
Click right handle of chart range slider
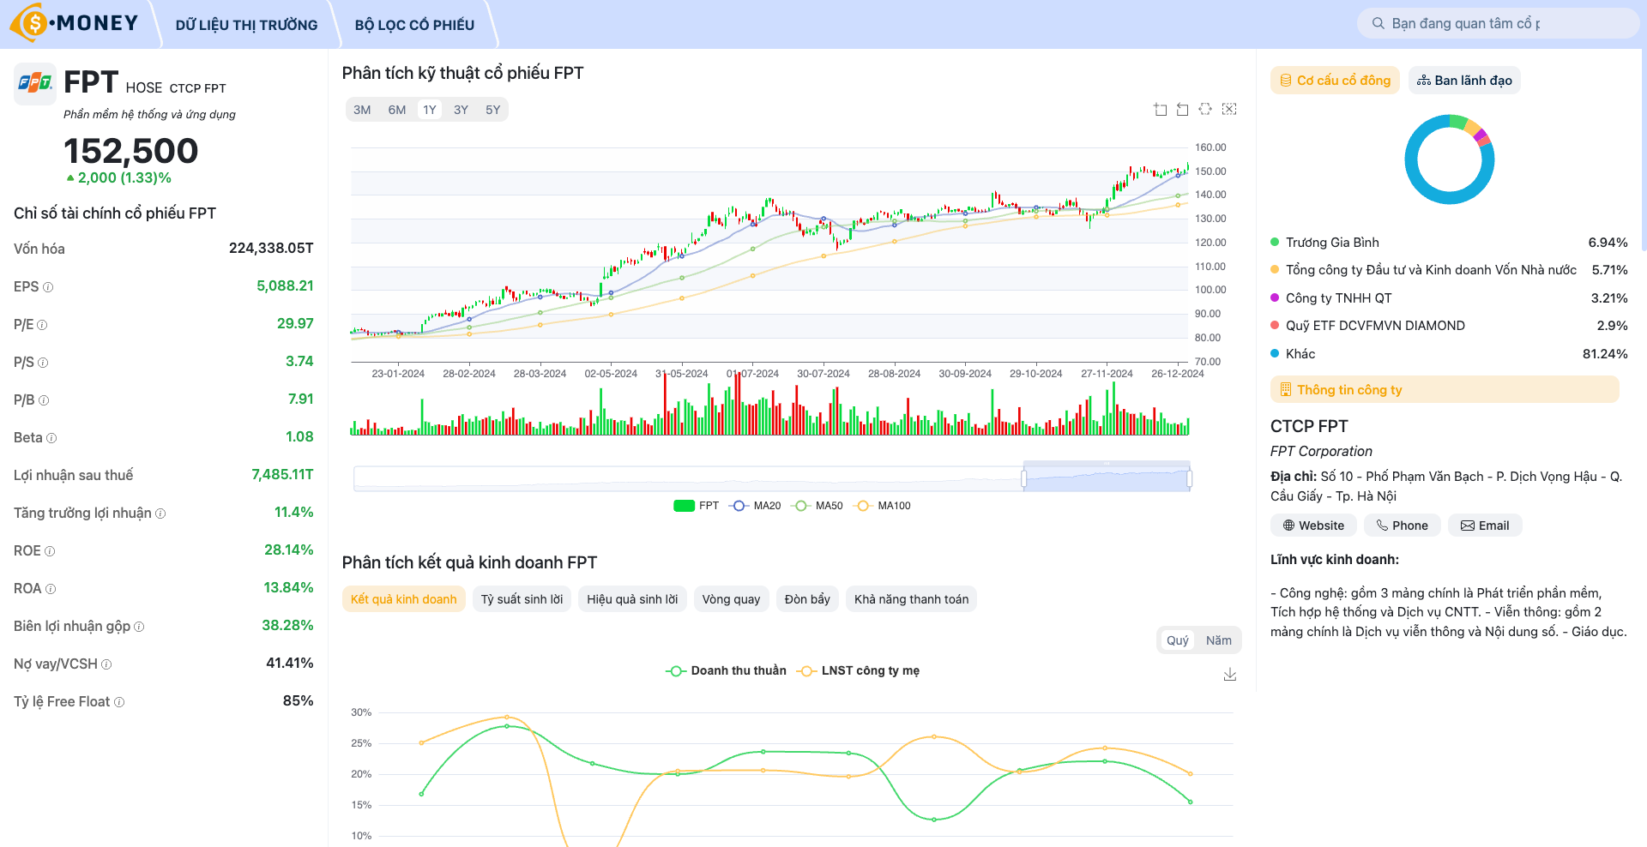click(x=1189, y=478)
